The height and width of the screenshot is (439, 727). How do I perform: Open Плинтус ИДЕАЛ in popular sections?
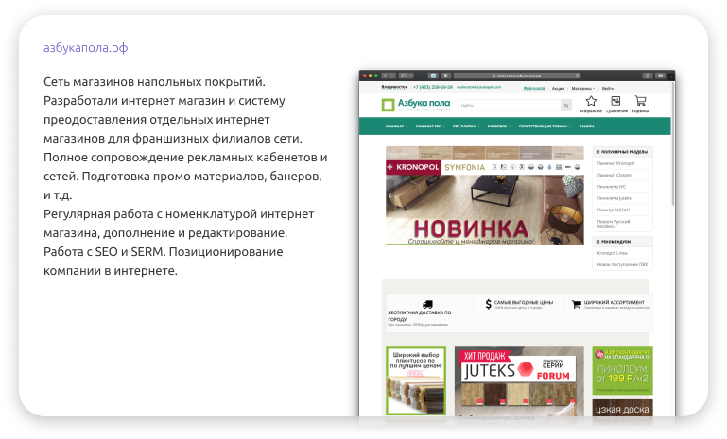point(613,210)
